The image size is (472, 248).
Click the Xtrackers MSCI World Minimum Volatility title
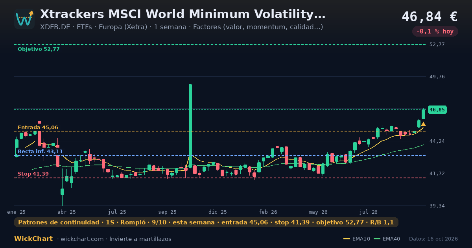183,15
